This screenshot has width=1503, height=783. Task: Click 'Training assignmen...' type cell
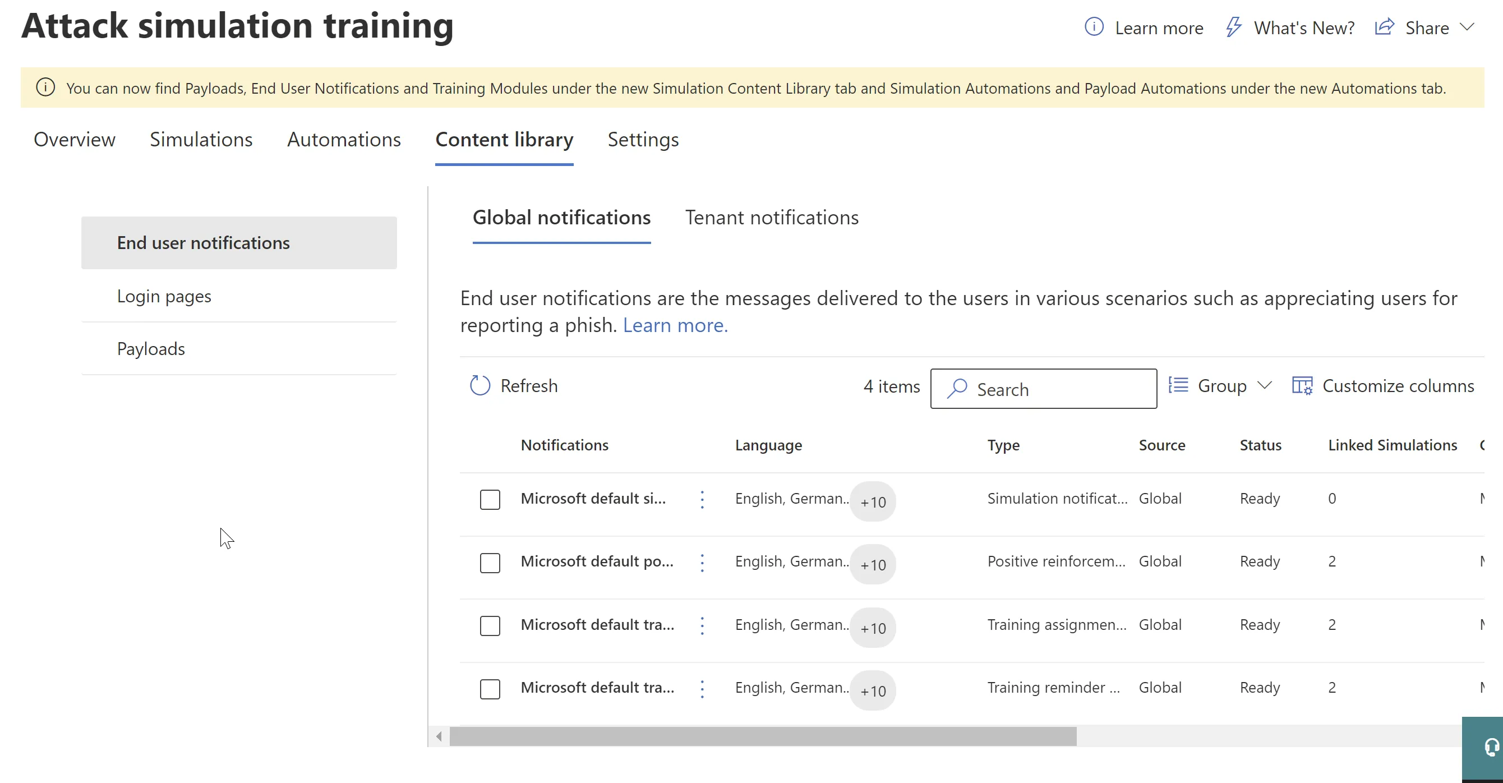pyautogui.click(x=1057, y=624)
